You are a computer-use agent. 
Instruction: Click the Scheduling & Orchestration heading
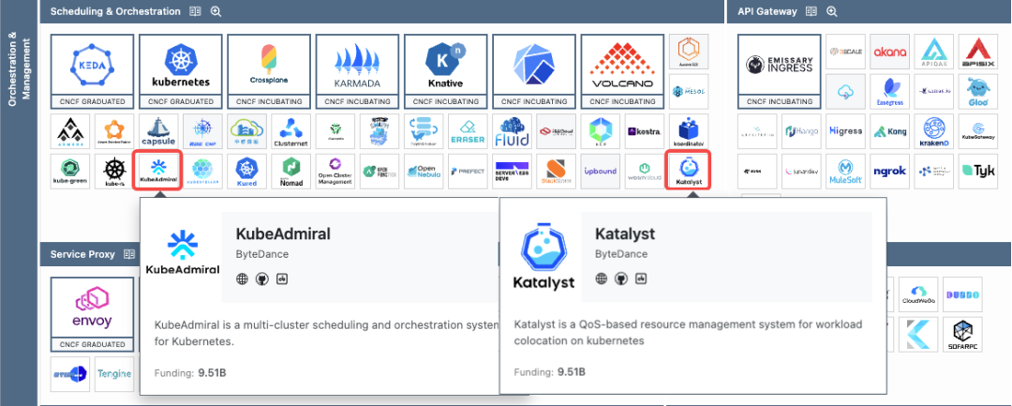coord(115,11)
